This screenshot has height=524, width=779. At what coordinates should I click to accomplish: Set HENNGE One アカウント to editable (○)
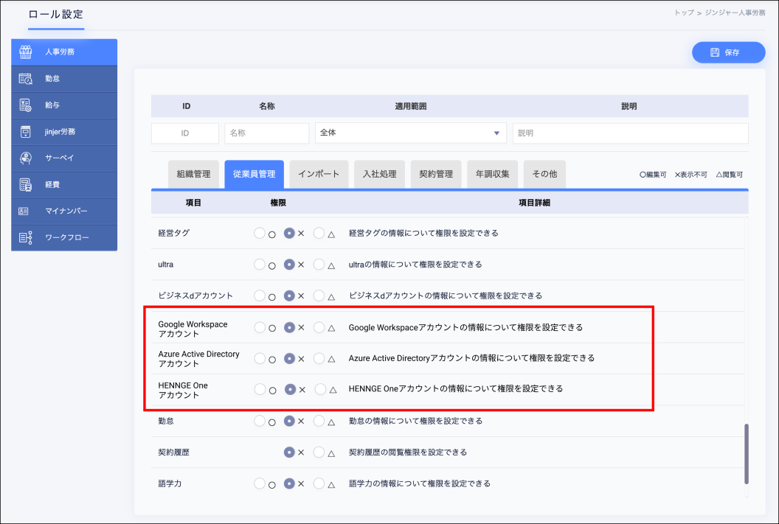(x=260, y=390)
